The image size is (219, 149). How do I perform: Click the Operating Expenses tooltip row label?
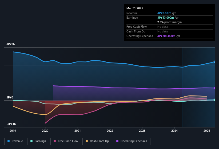click(x=140, y=36)
